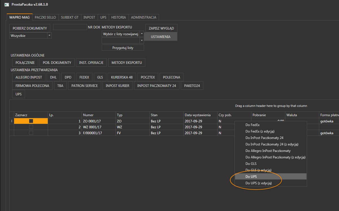This screenshot has width=339, height=211.
Task: Sort by the Typ column header
Action: [132, 115]
